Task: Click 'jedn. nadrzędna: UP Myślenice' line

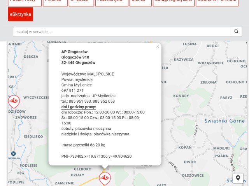Action: 88,96
